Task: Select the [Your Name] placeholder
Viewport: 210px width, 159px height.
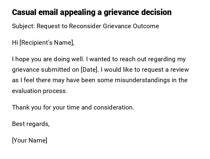Action: (x=29, y=140)
